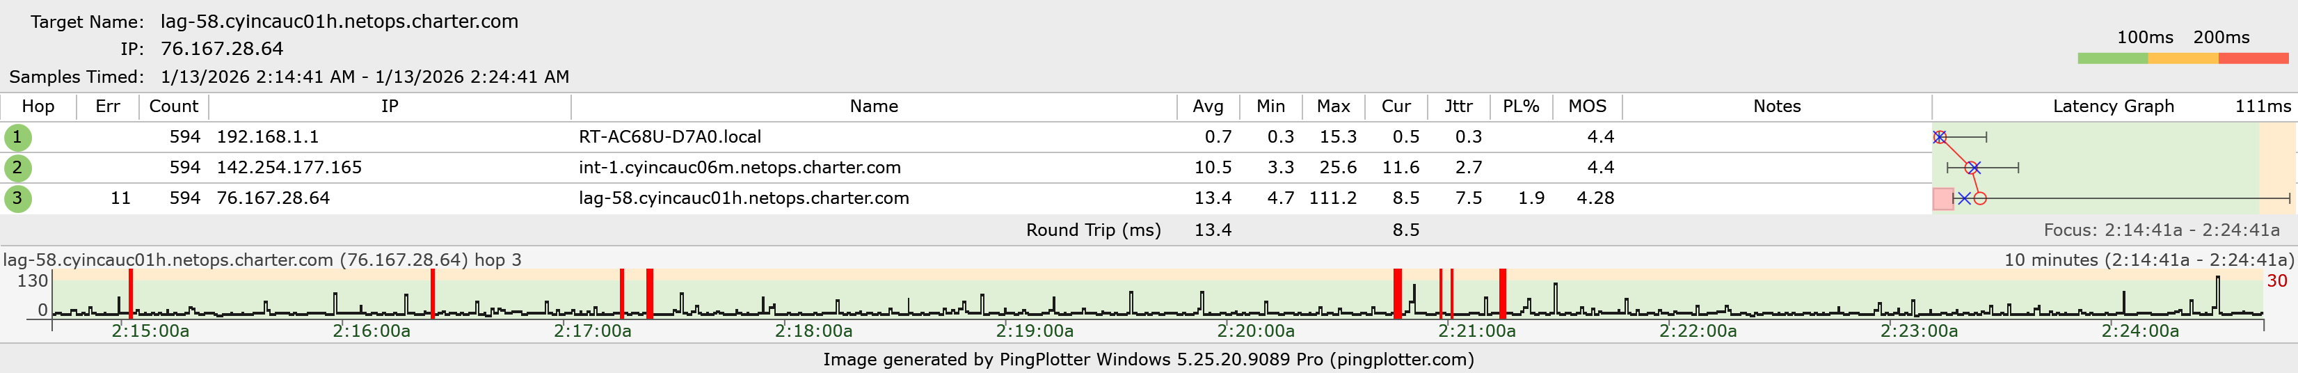Click the hop 1 green circle
Viewport: 2298px width, 373px height.
(17, 137)
